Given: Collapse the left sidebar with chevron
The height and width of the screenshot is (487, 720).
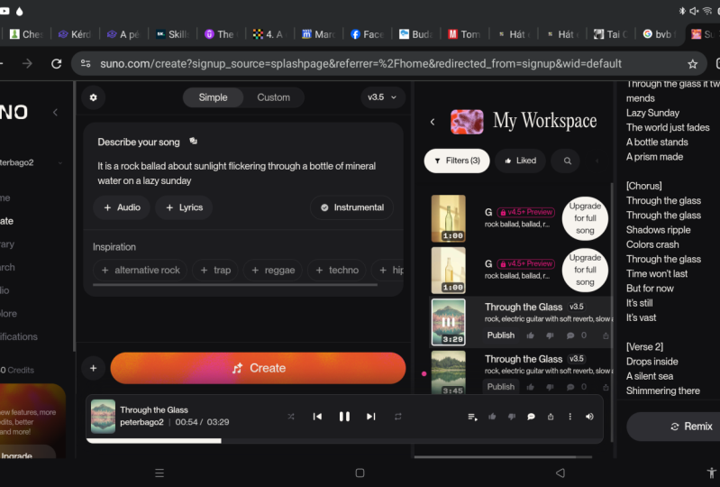Looking at the screenshot, I should [x=55, y=112].
